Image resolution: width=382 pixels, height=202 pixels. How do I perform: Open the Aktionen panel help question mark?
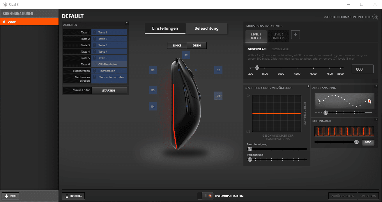pos(127,23)
